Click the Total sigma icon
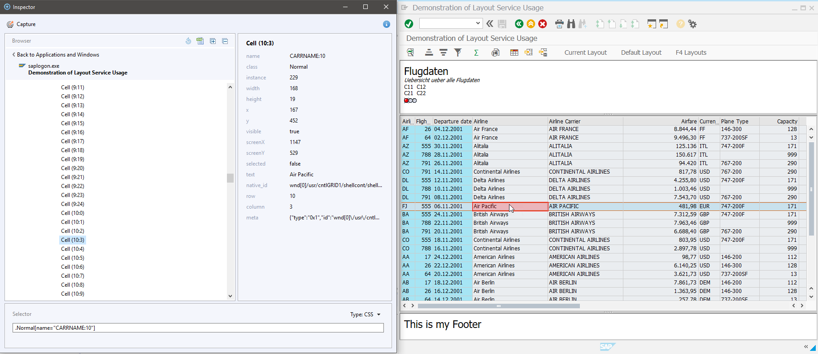 476,52
